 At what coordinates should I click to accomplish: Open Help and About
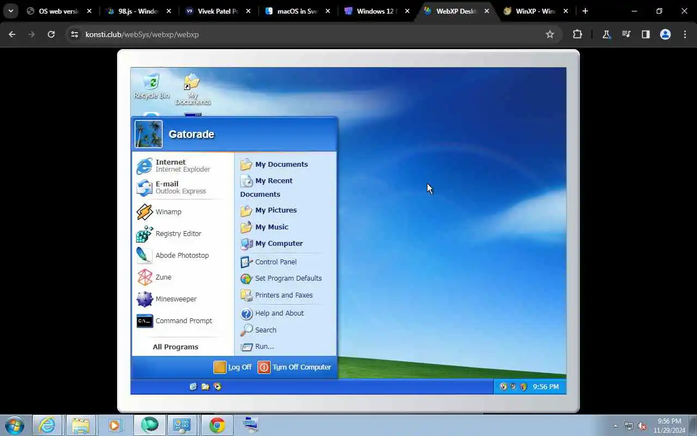[x=272, y=313]
